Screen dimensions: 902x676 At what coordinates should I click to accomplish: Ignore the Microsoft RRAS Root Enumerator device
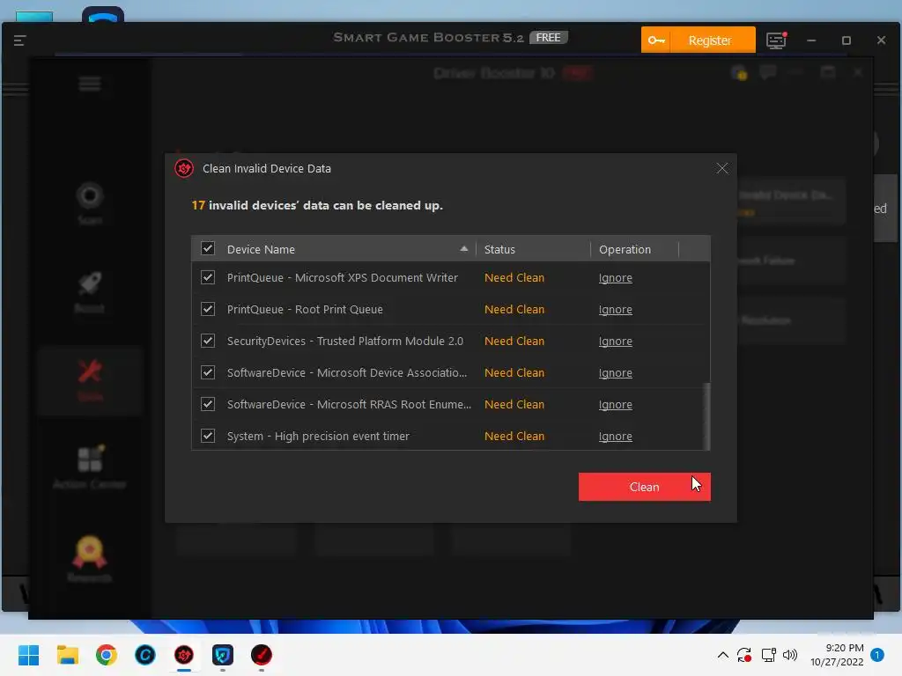coord(615,404)
